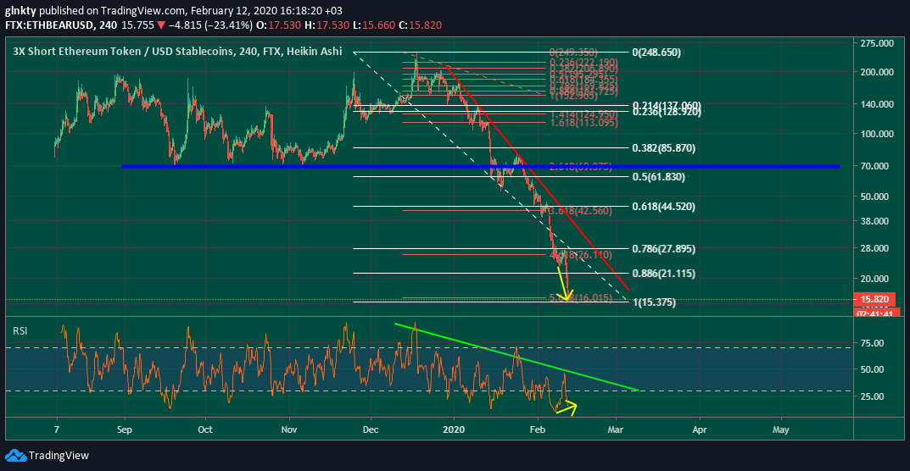This screenshot has height=471, width=910.
Task: Click the Feb label on time axis
Action: pos(538,431)
